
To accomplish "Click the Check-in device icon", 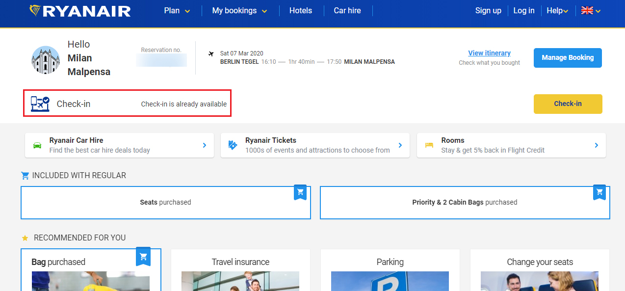I will (x=40, y=104).
